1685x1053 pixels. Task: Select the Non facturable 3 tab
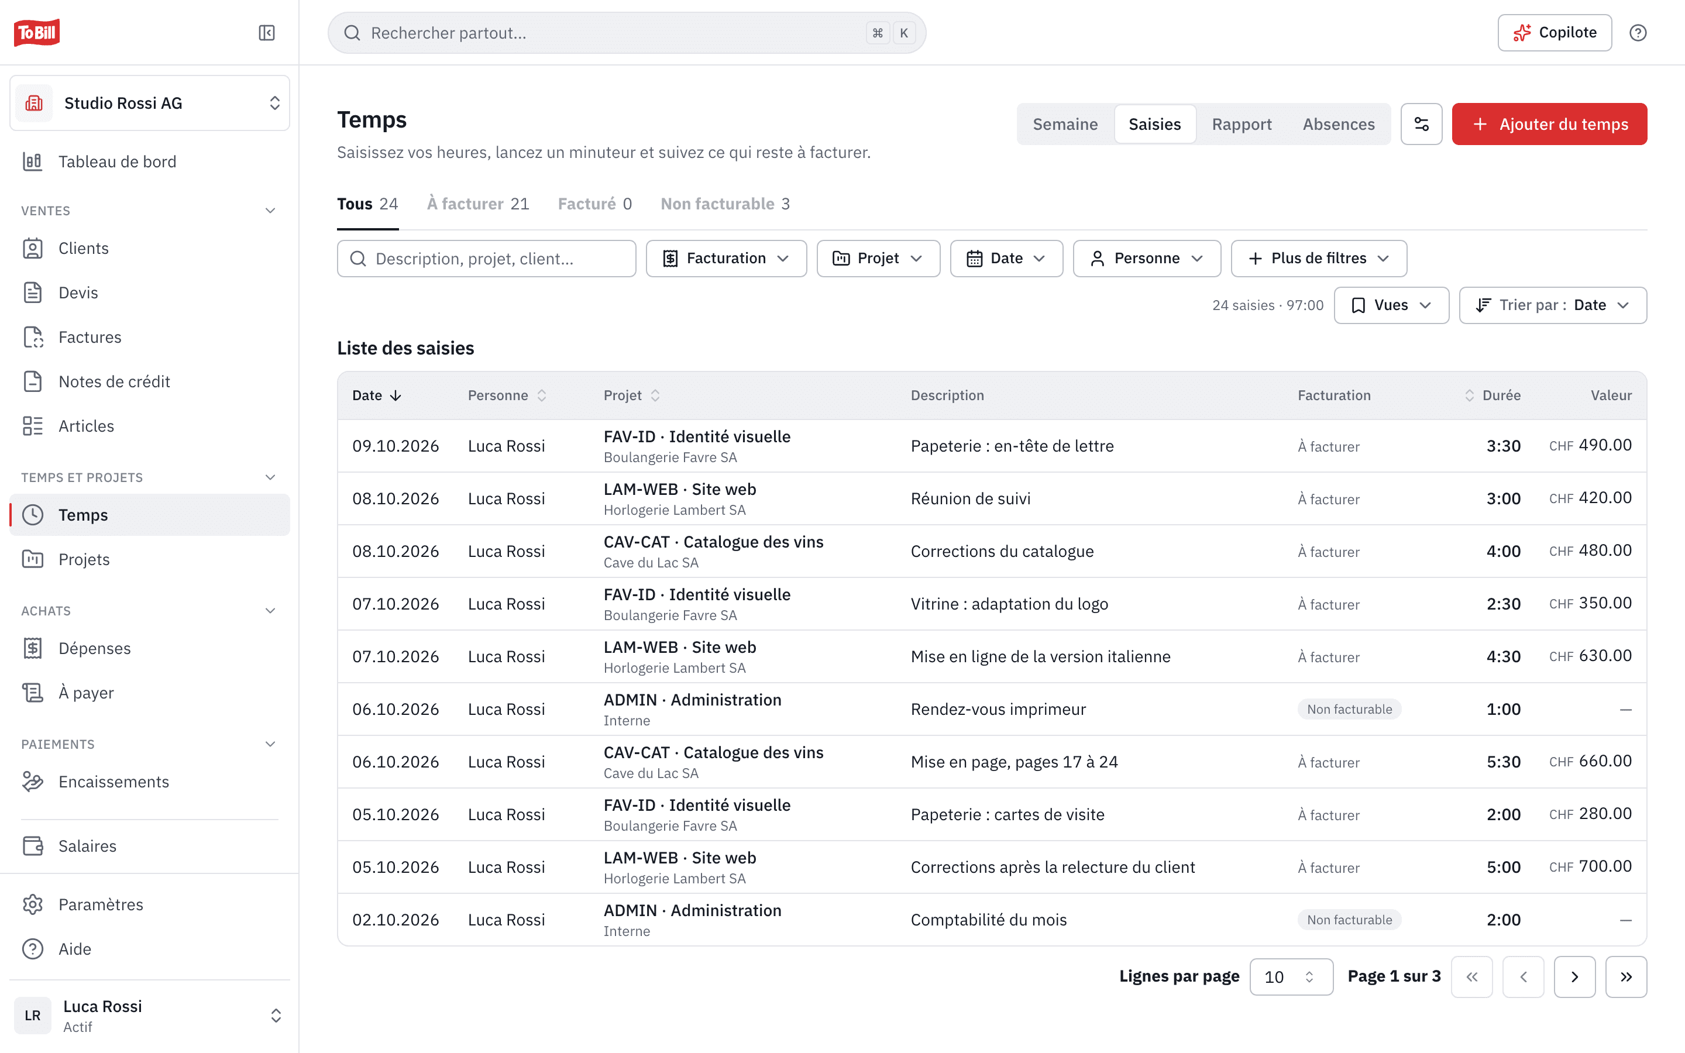(x=725, y=204)
